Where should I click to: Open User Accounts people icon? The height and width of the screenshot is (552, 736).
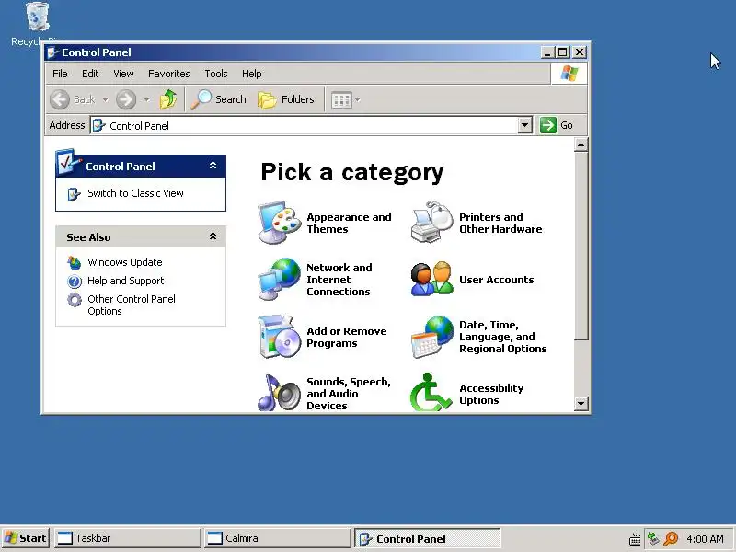pyautogui.click(x=431, y=279)
